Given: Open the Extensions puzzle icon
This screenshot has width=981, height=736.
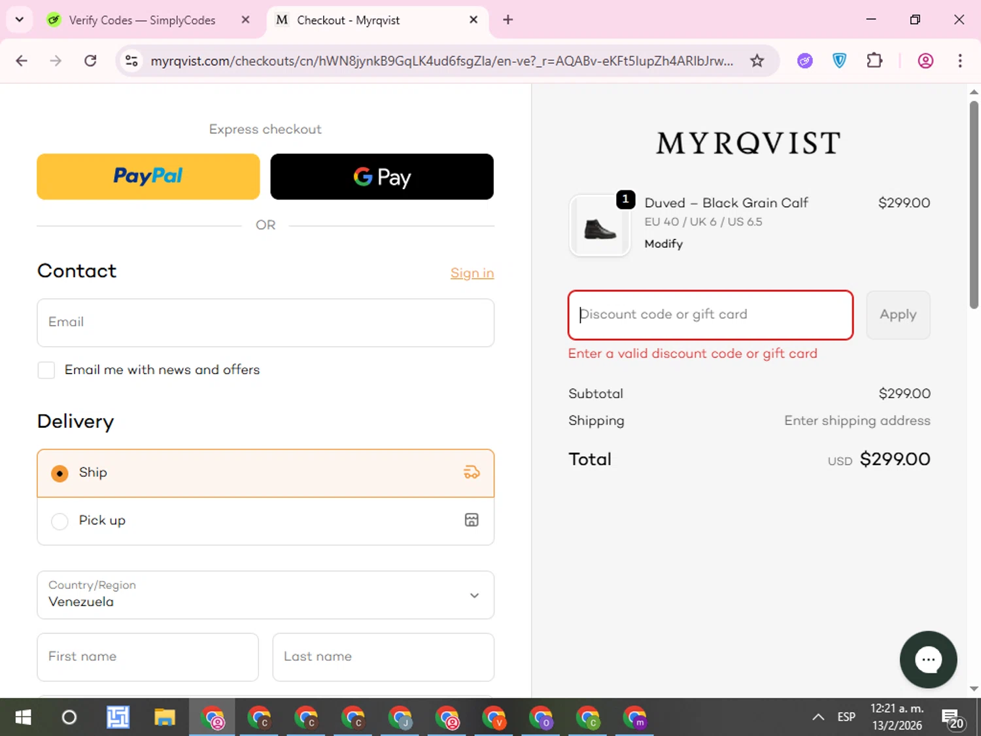Looking at the screenshot, I should click(x=874, y=61).
